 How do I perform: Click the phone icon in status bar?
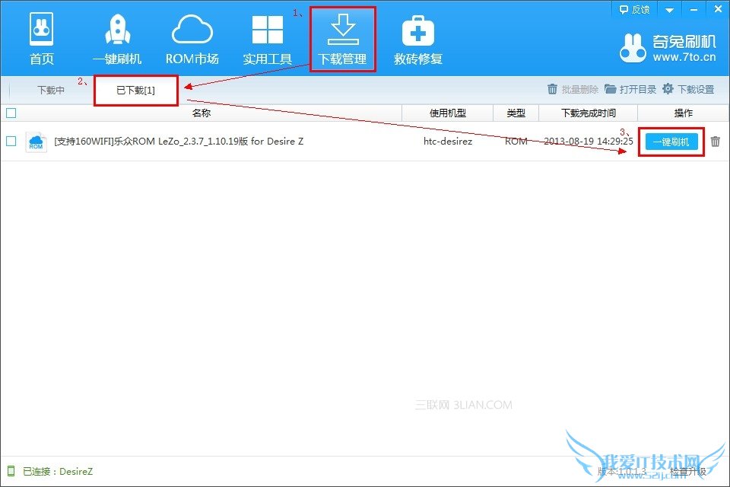(x=11, y=471)
